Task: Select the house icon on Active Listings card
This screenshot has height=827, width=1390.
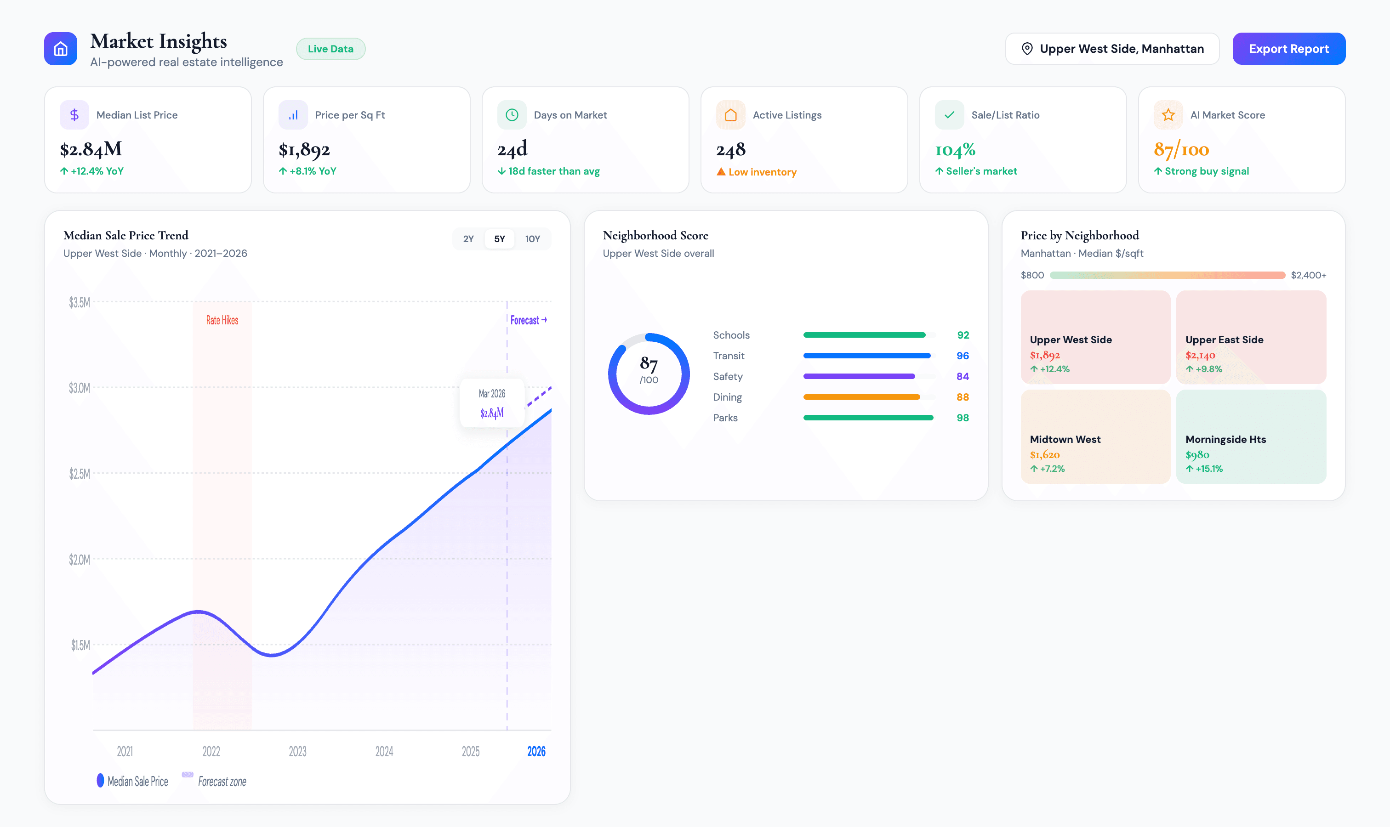Action: [x=730, y=114]
